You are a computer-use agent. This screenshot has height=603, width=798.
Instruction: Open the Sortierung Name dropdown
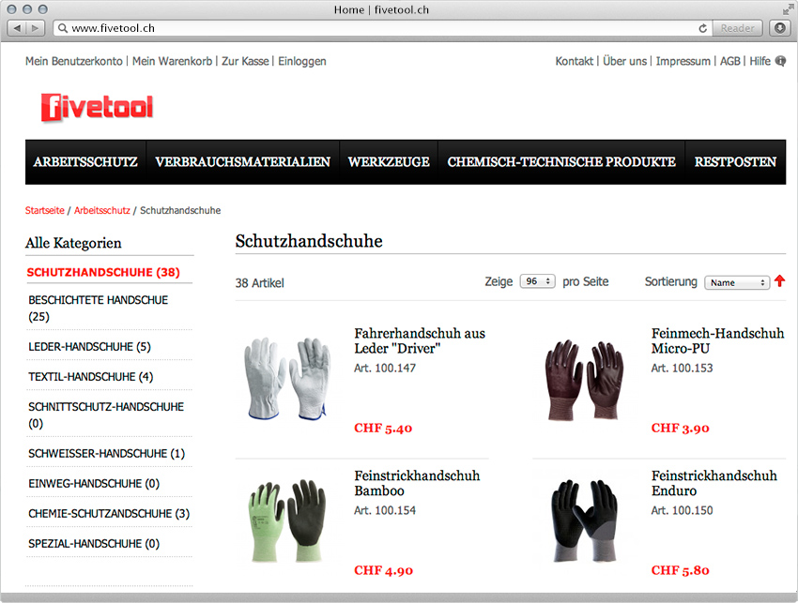[737, 282]
